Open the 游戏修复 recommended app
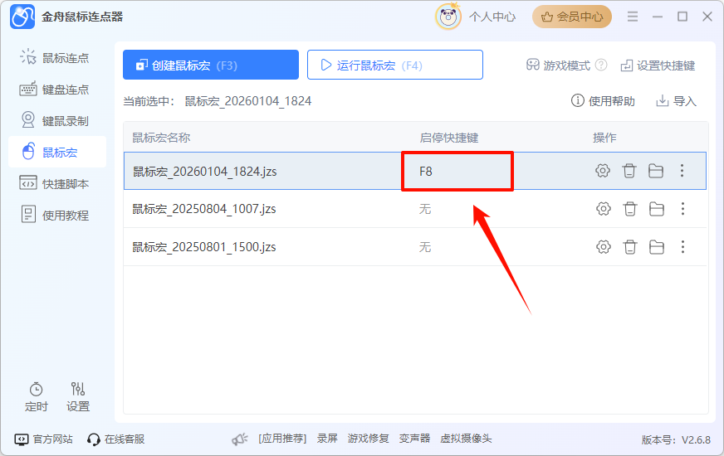This screenshot has height=456, width=724. pyautogui.click(x=368, y=439)
